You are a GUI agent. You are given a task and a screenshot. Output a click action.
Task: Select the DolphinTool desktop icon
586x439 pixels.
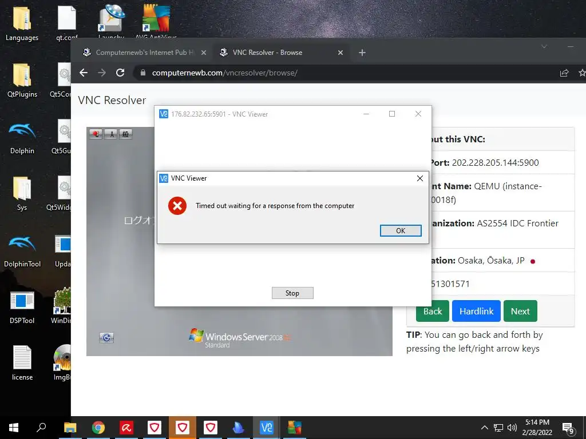(x=22, y=250)
